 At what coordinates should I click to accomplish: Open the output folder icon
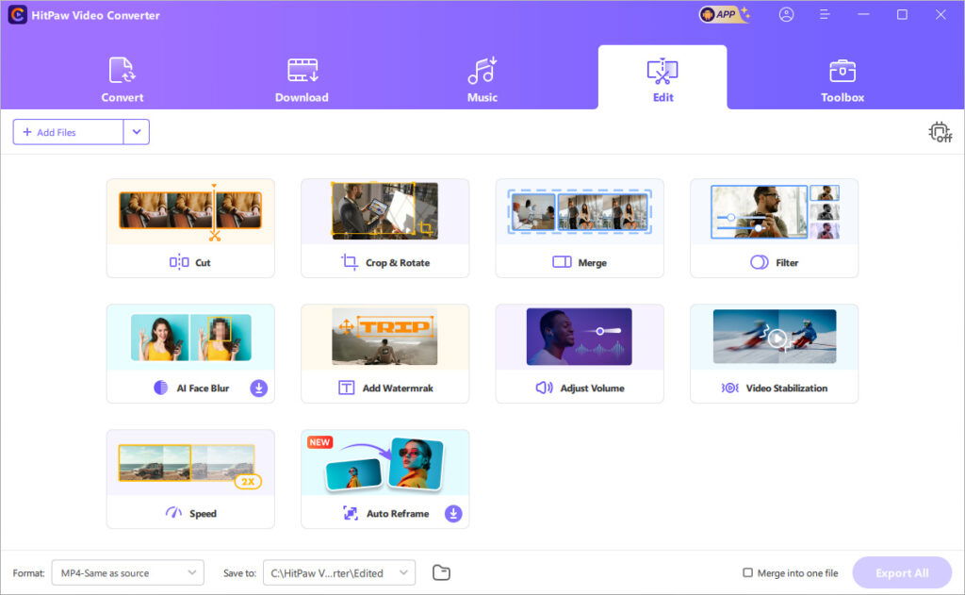(441, 572)
